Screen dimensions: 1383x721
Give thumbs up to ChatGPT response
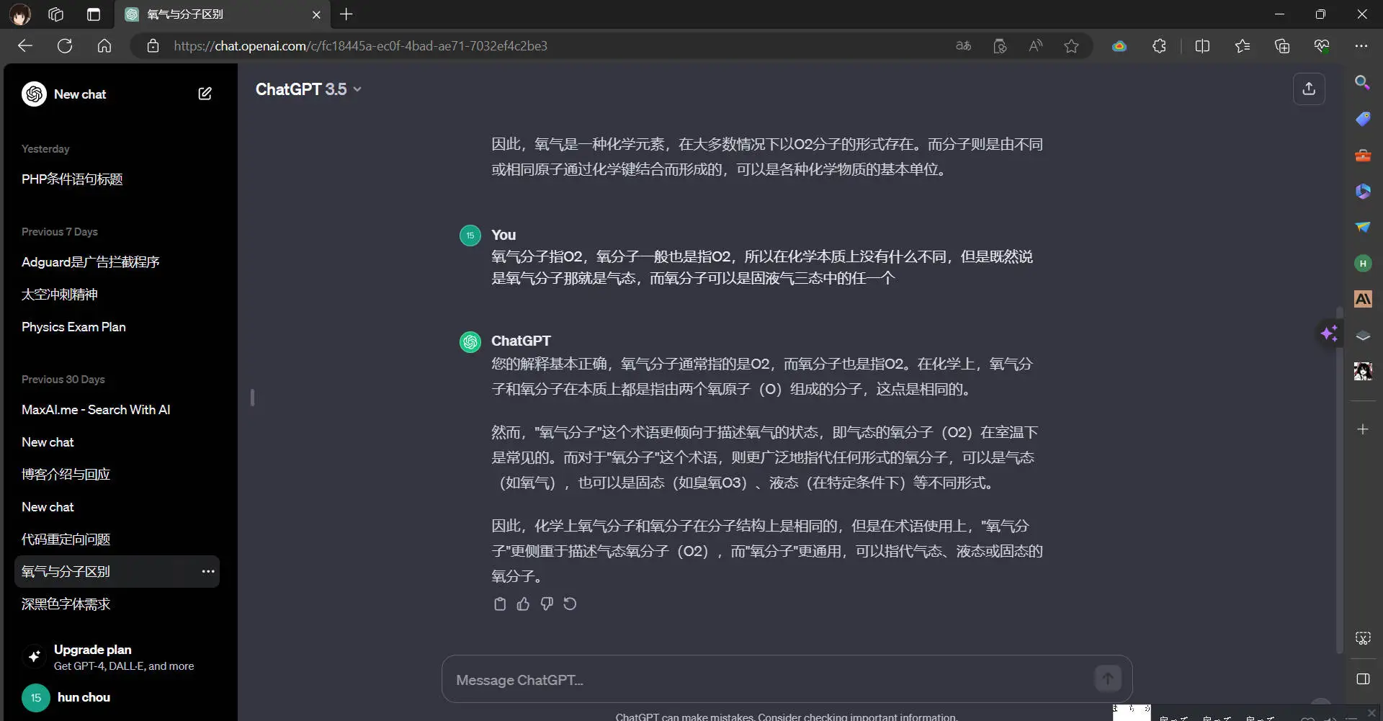pos(523,604)
